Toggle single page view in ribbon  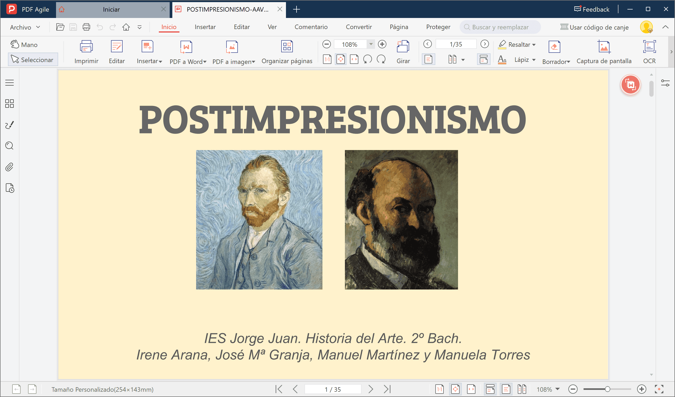pyautogui.click(x=428, y=59)
